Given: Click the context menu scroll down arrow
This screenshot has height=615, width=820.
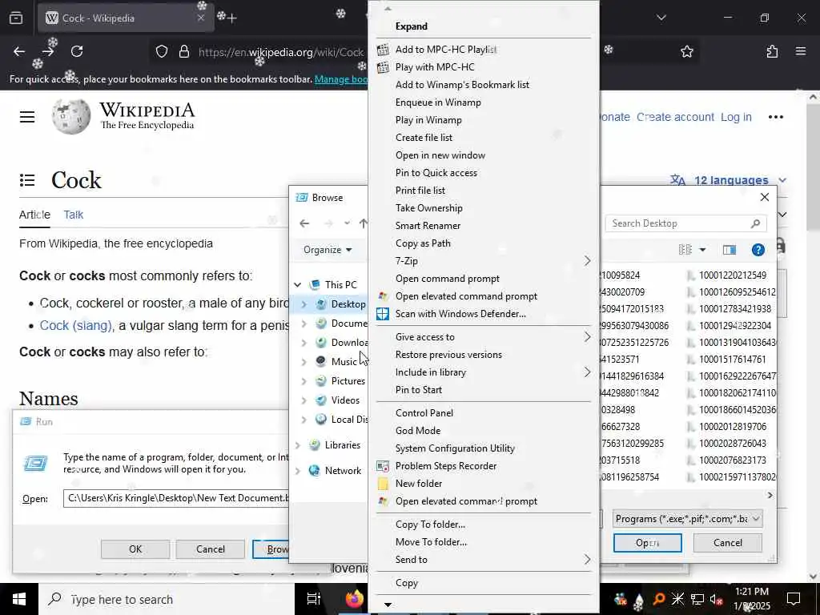Looking at the screenshot, I should (388, 605).
